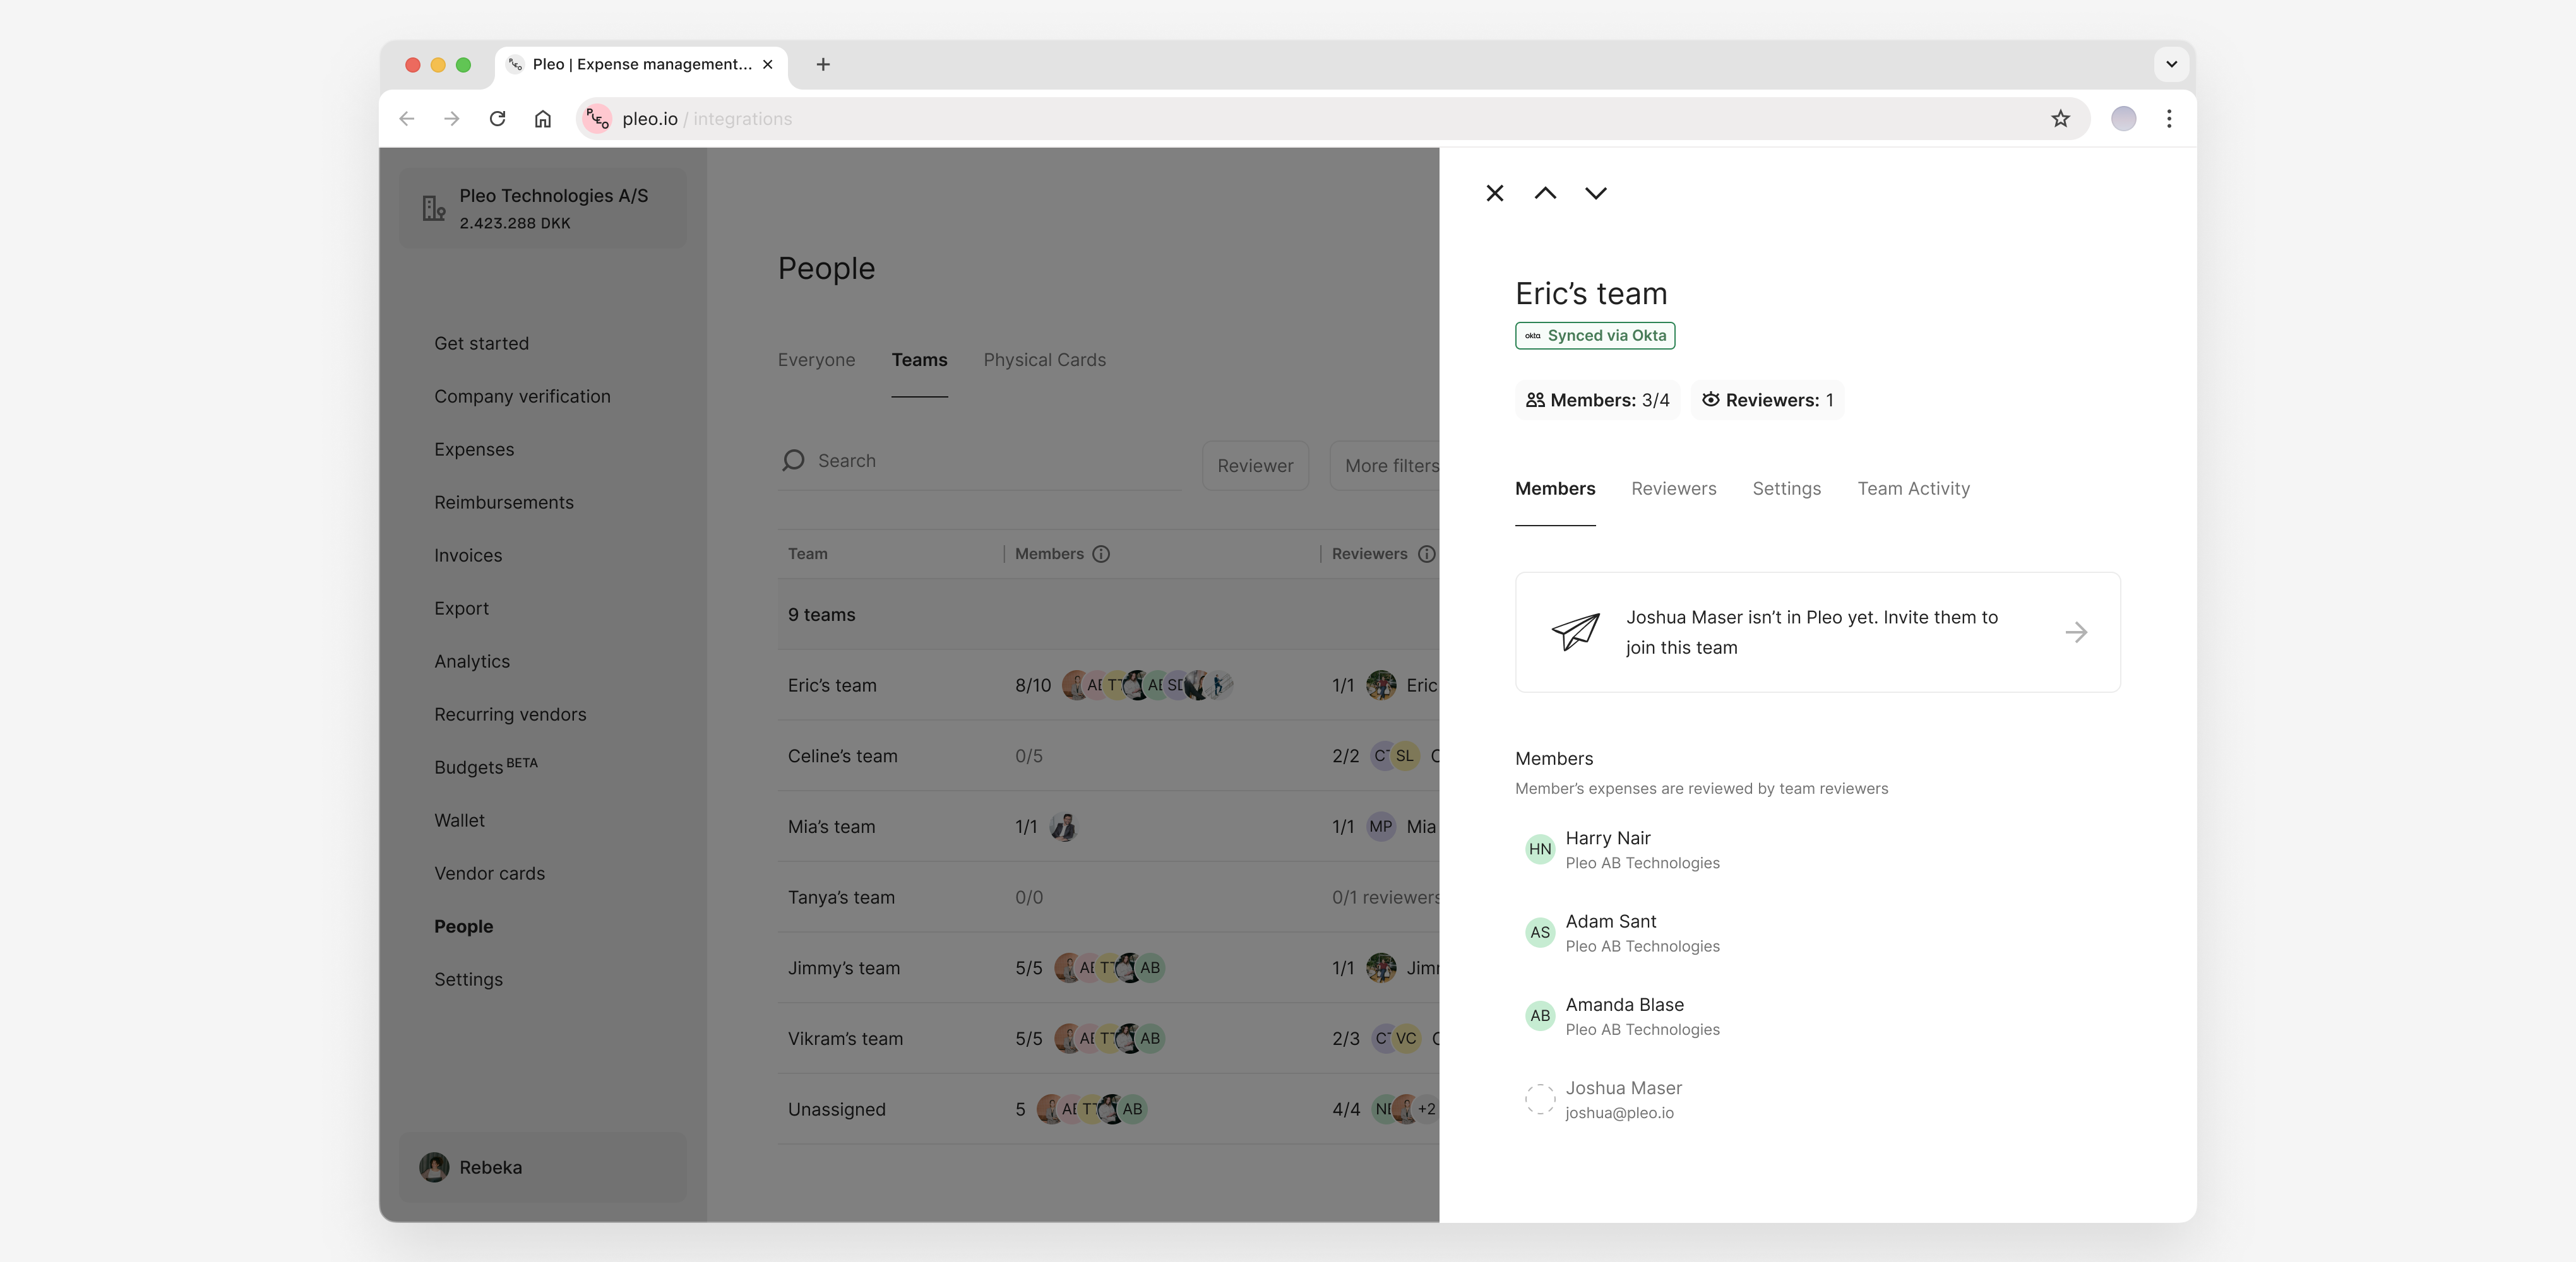This screenshot has height=1262, width=2576.
Task: Reload the page in browser
Action: coord(497,119)
